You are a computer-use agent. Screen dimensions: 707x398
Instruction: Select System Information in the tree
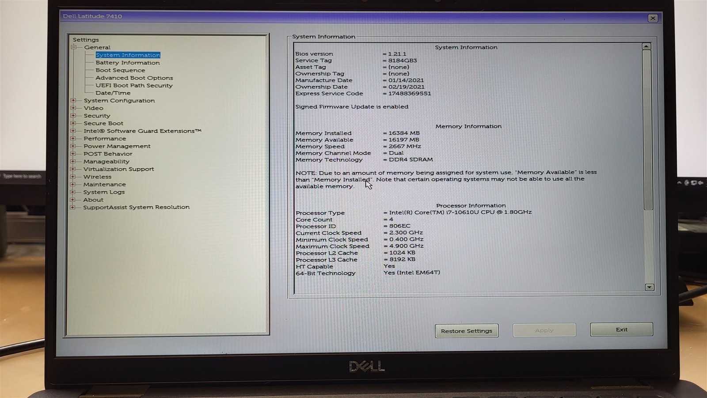(128, 55)
